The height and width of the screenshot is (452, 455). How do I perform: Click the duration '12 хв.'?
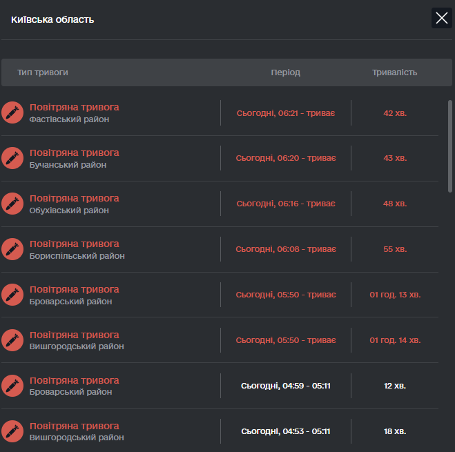tap(395, 386)
